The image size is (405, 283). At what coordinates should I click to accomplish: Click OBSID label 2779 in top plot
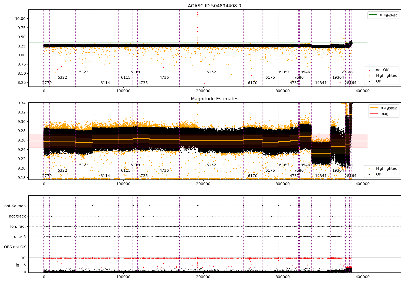[47, 83]
